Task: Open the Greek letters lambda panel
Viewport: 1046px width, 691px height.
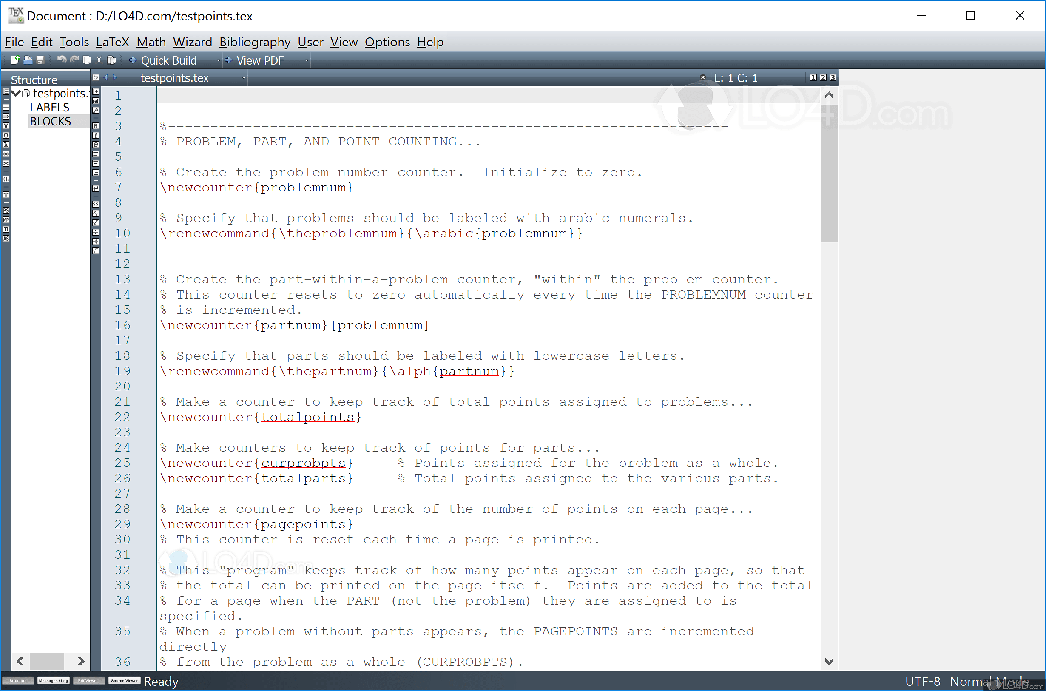Action: tap(6, 145)
